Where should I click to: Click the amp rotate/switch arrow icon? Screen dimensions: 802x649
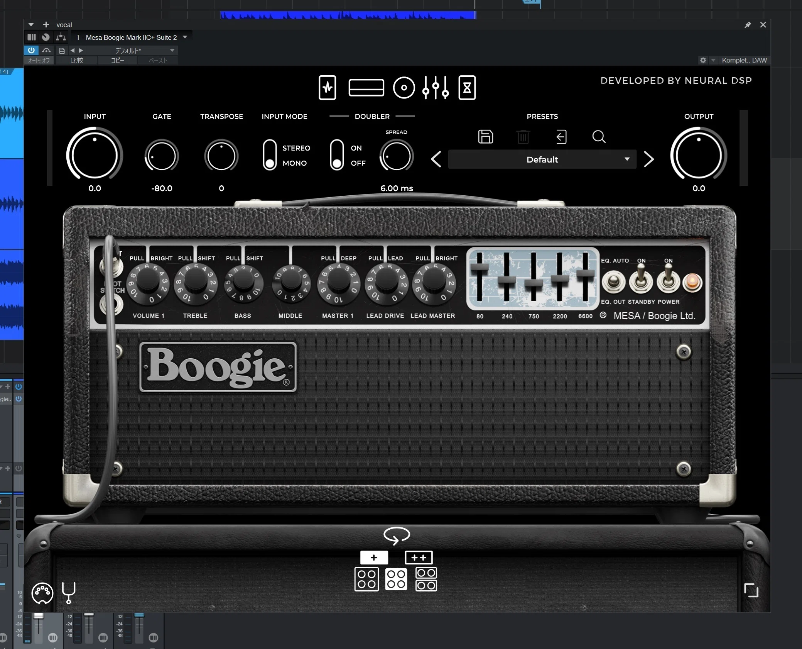pos(397,535)
